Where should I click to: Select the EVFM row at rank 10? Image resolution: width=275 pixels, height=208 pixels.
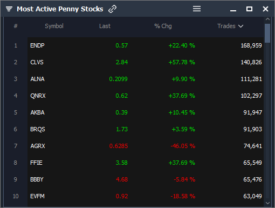146,196
